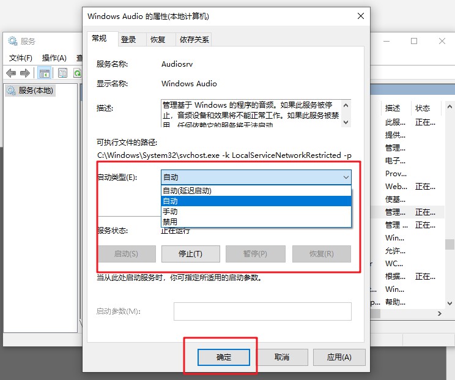Open the 操作(A) menu
The image size is (455, 380).
54,58
